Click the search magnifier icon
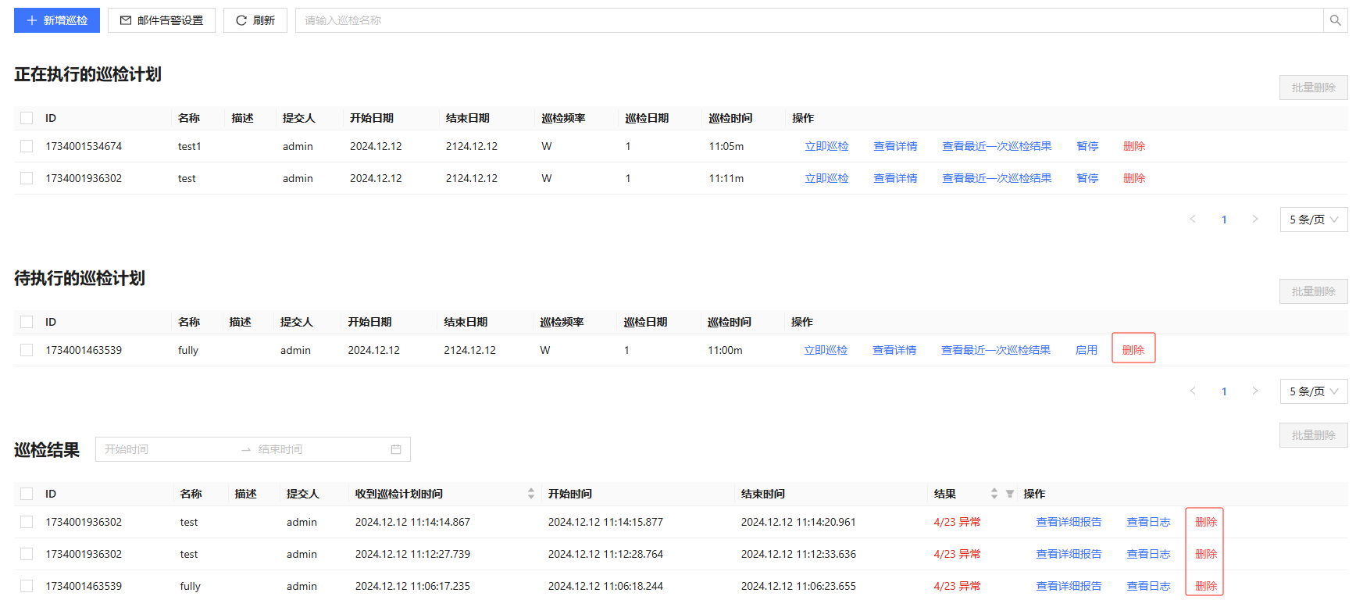The width and height of the screenshot is (1356, 600). point(1335,20)
